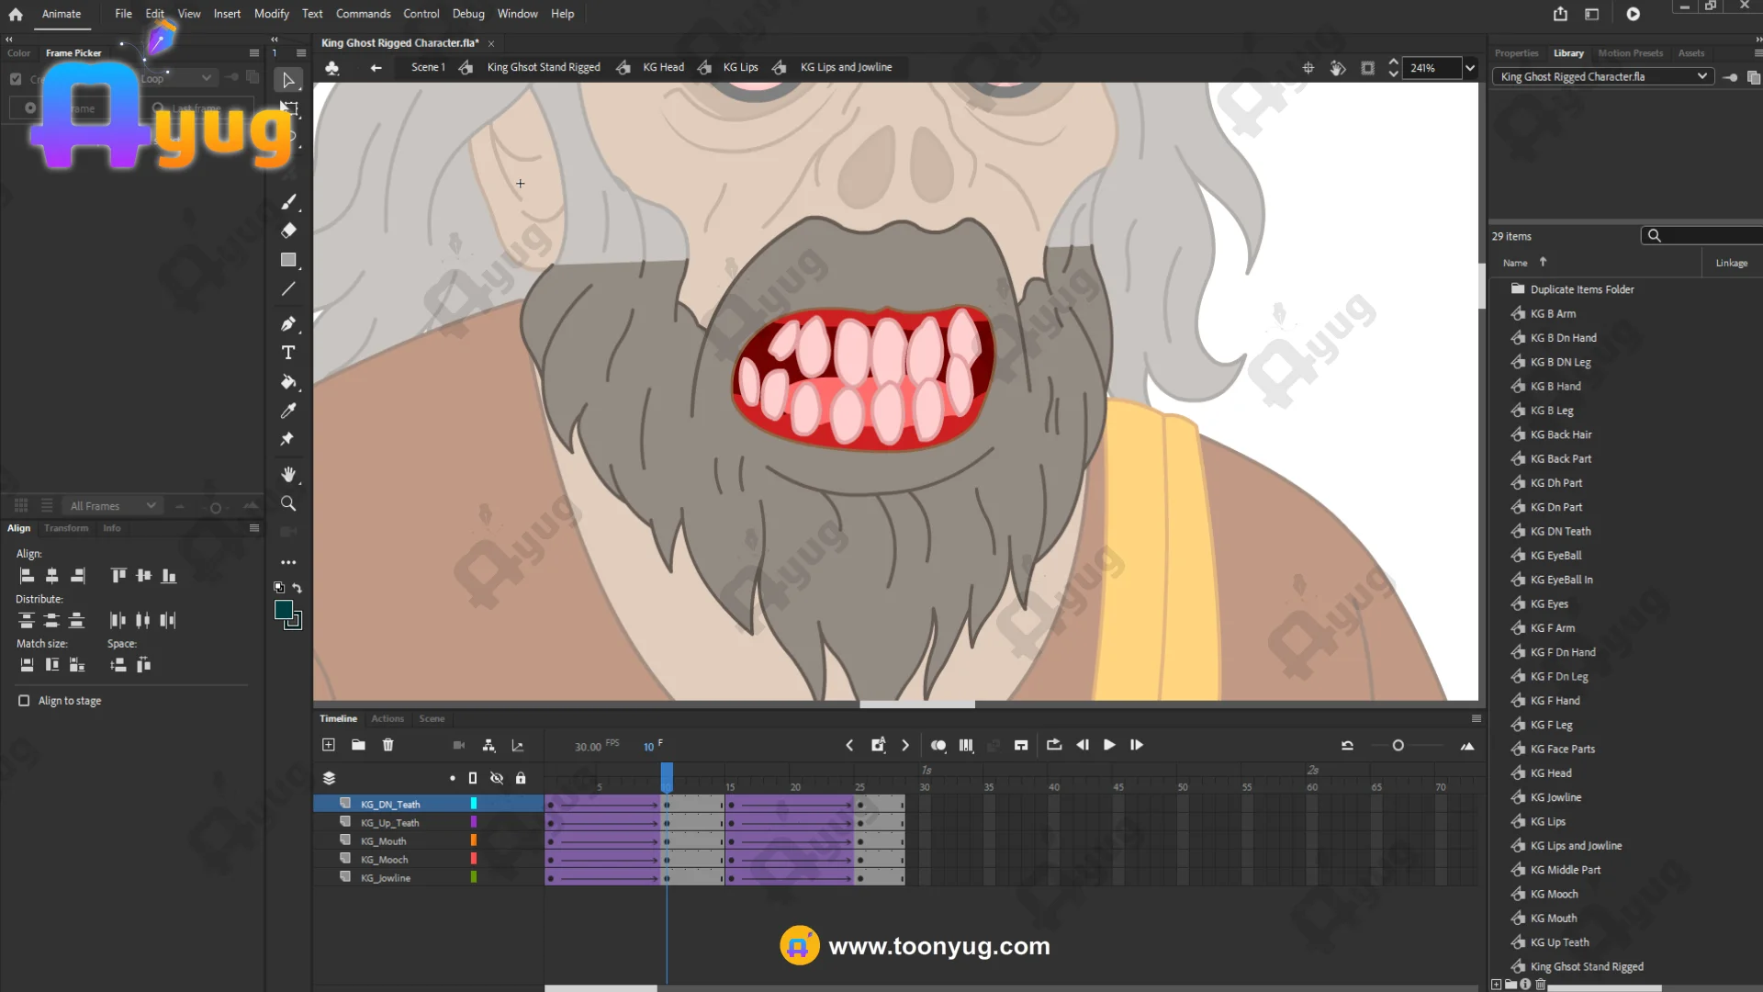
Task: Select the Zoom tool
Action: point(288,503)
